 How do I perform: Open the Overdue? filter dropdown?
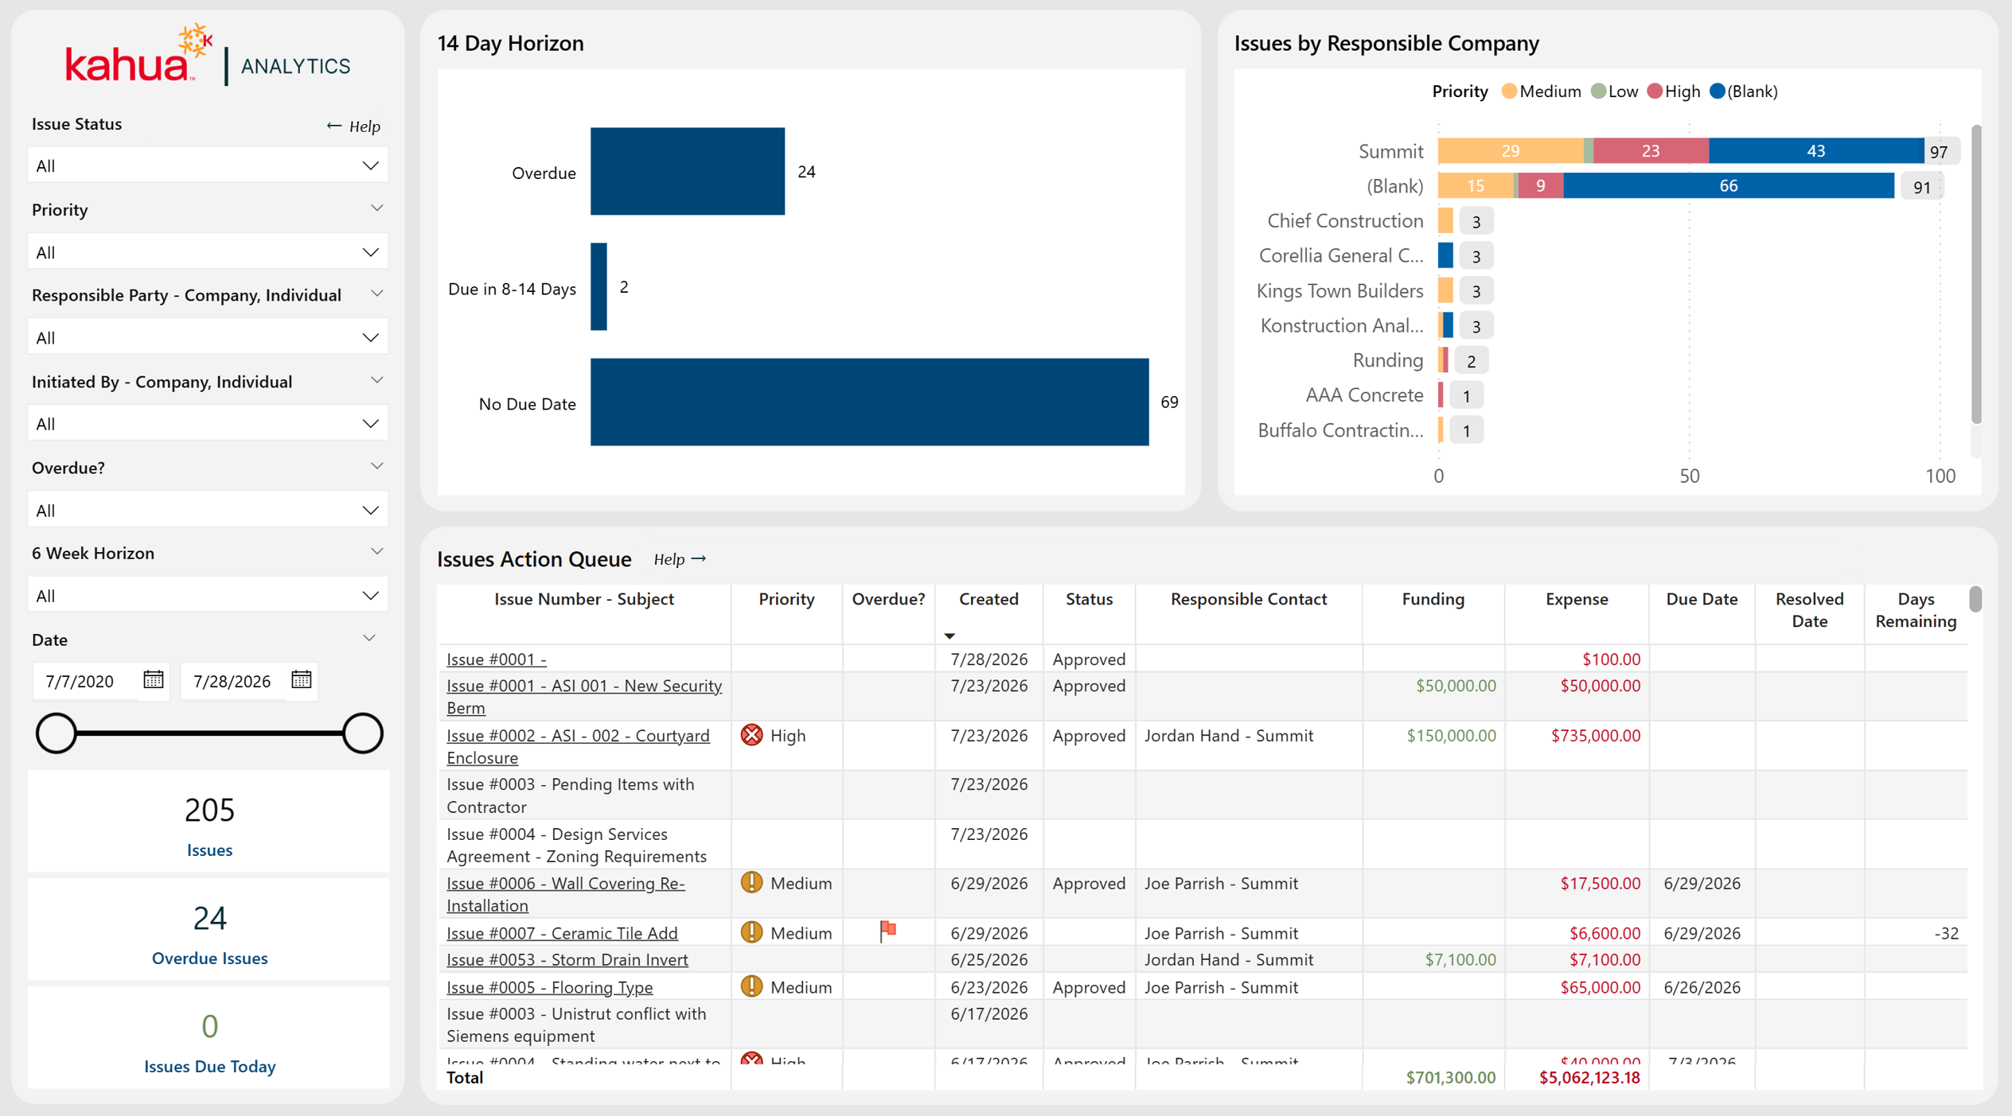pyautogui.click(x=208, y=510)
